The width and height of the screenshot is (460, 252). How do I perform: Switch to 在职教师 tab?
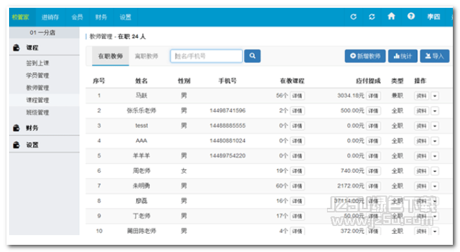[x=110, y=56]
